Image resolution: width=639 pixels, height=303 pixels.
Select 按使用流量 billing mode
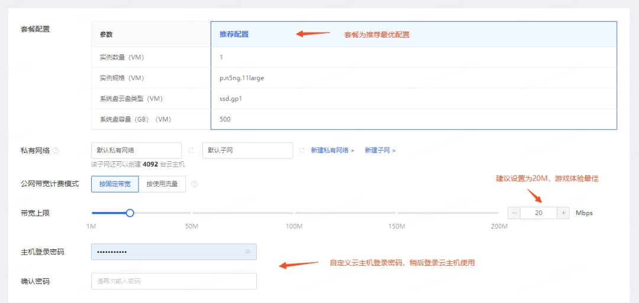[162, 184]
